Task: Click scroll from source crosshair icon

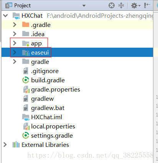Action: [x=112, y=5]
